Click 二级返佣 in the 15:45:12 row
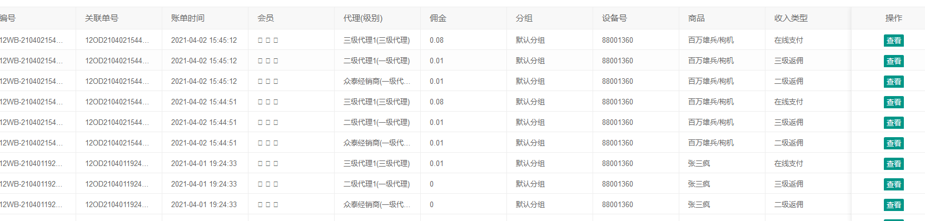 click(x=789, y=82)
